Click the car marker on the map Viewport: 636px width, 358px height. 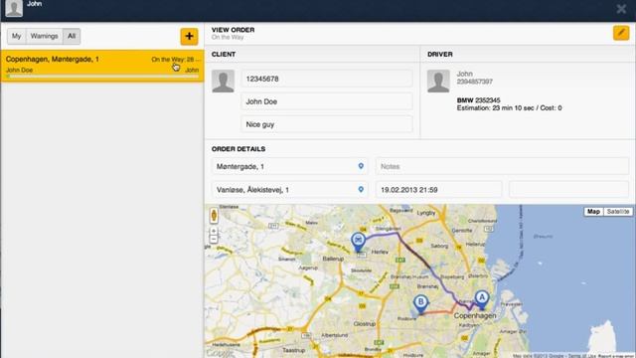pyautogui.click(x=358, y=242)
